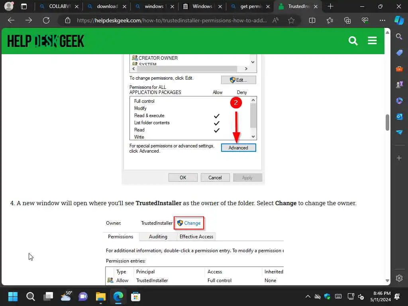Viewport: 408px width, 306px height.
Task: Close the get permi tab
Action: [268, 6]
